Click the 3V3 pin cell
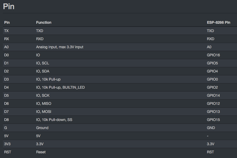 click(7, 144)
